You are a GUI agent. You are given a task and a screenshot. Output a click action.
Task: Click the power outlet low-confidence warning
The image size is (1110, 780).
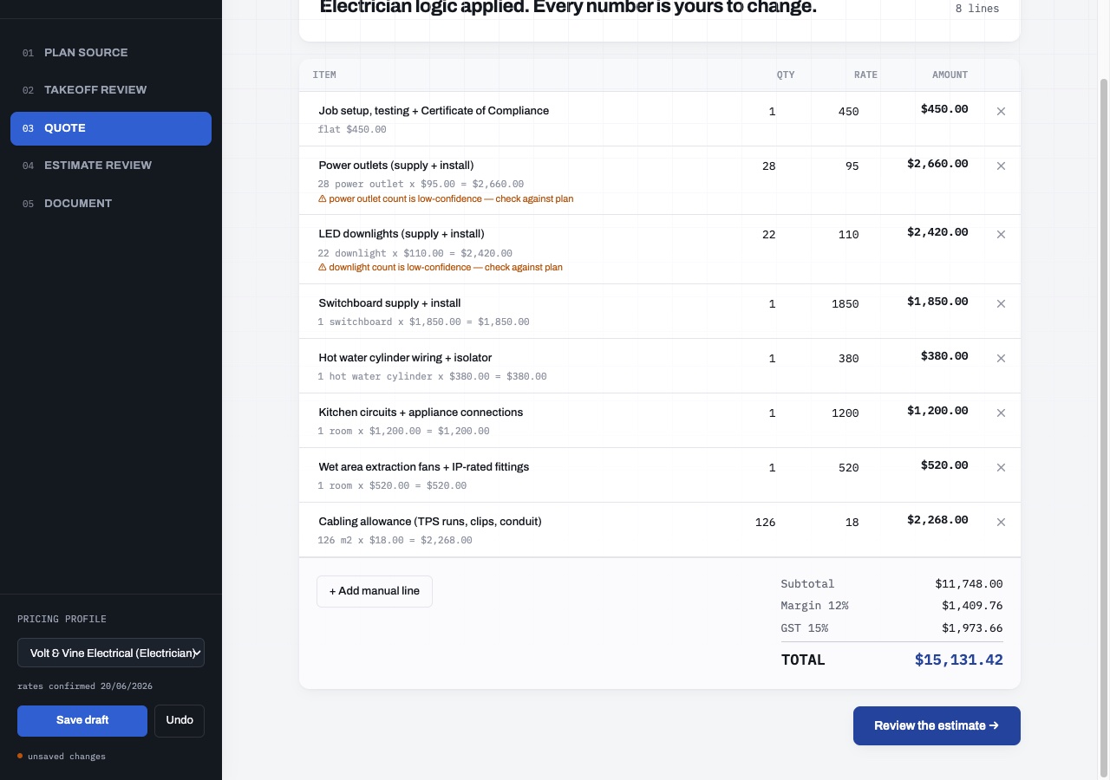tap(446, 199)
